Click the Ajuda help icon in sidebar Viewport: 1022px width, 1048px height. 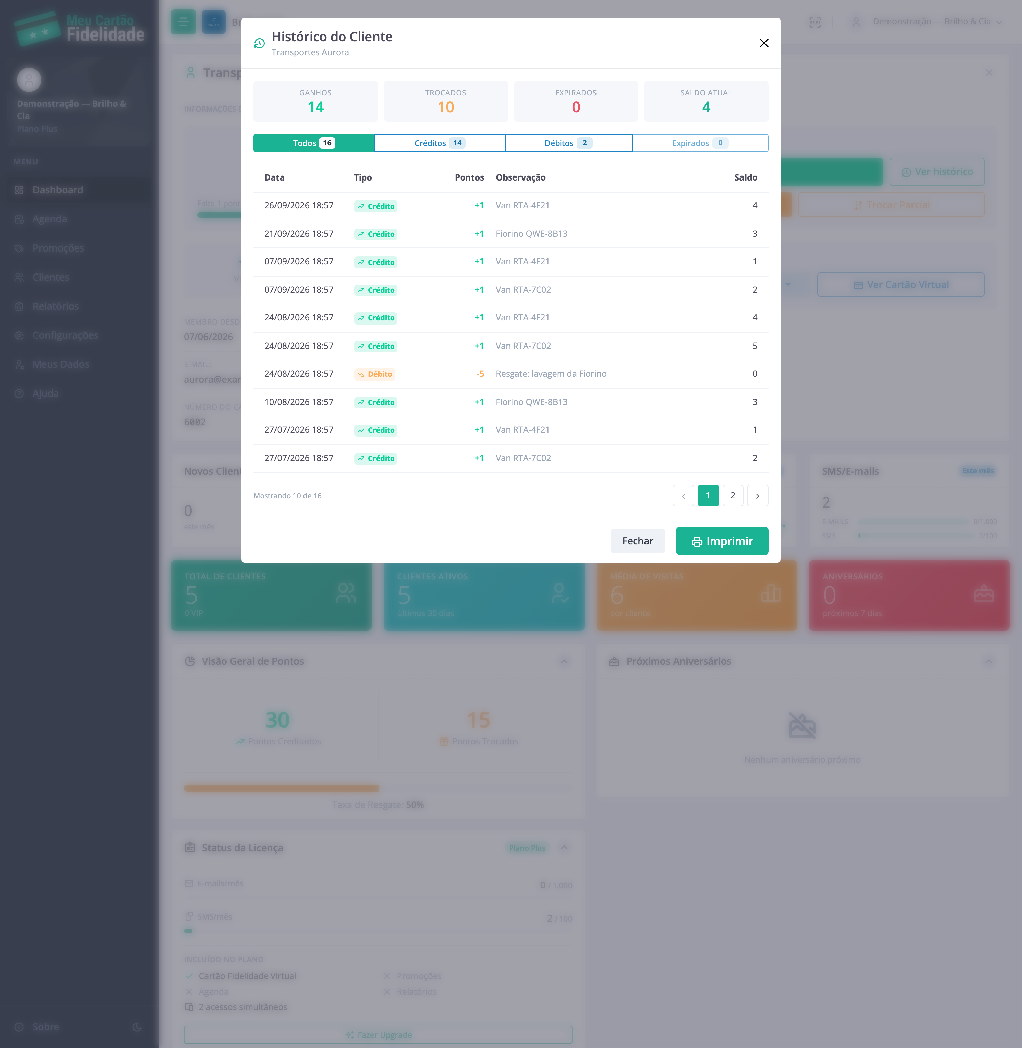point(19,394)
